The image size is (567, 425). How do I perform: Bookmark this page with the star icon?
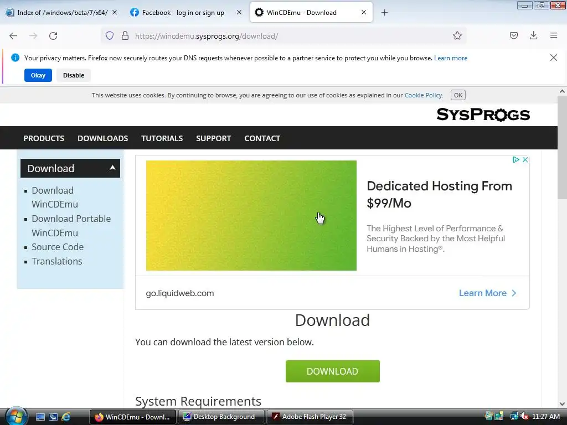click(x=457, y=36)
